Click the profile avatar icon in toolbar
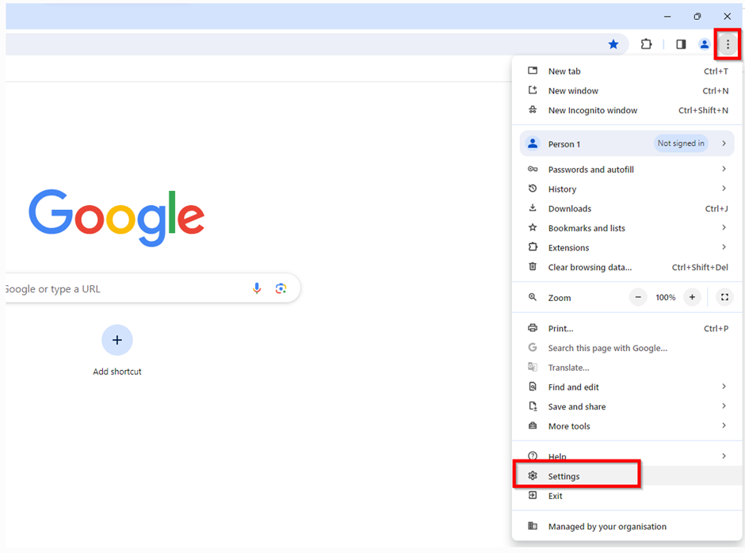 pyautogui.click(x=704, y=44)
